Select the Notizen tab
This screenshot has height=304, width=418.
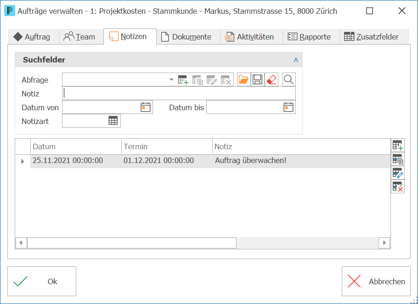click(130, 36)
